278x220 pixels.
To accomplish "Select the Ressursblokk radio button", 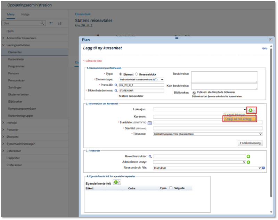I will [137, 74].
